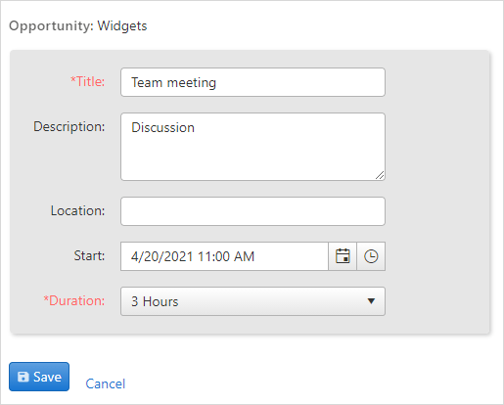Screen dimensions: 504x405
Task: Save the meeting with the Save button
Action: click(39, 377)
